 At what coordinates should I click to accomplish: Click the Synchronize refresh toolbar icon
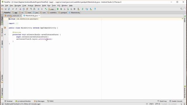click(9, 9)
